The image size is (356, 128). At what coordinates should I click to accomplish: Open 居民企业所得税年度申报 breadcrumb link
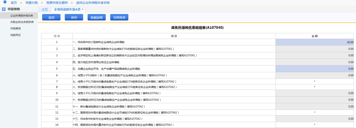pyautogui.click(x=93, y=3)
